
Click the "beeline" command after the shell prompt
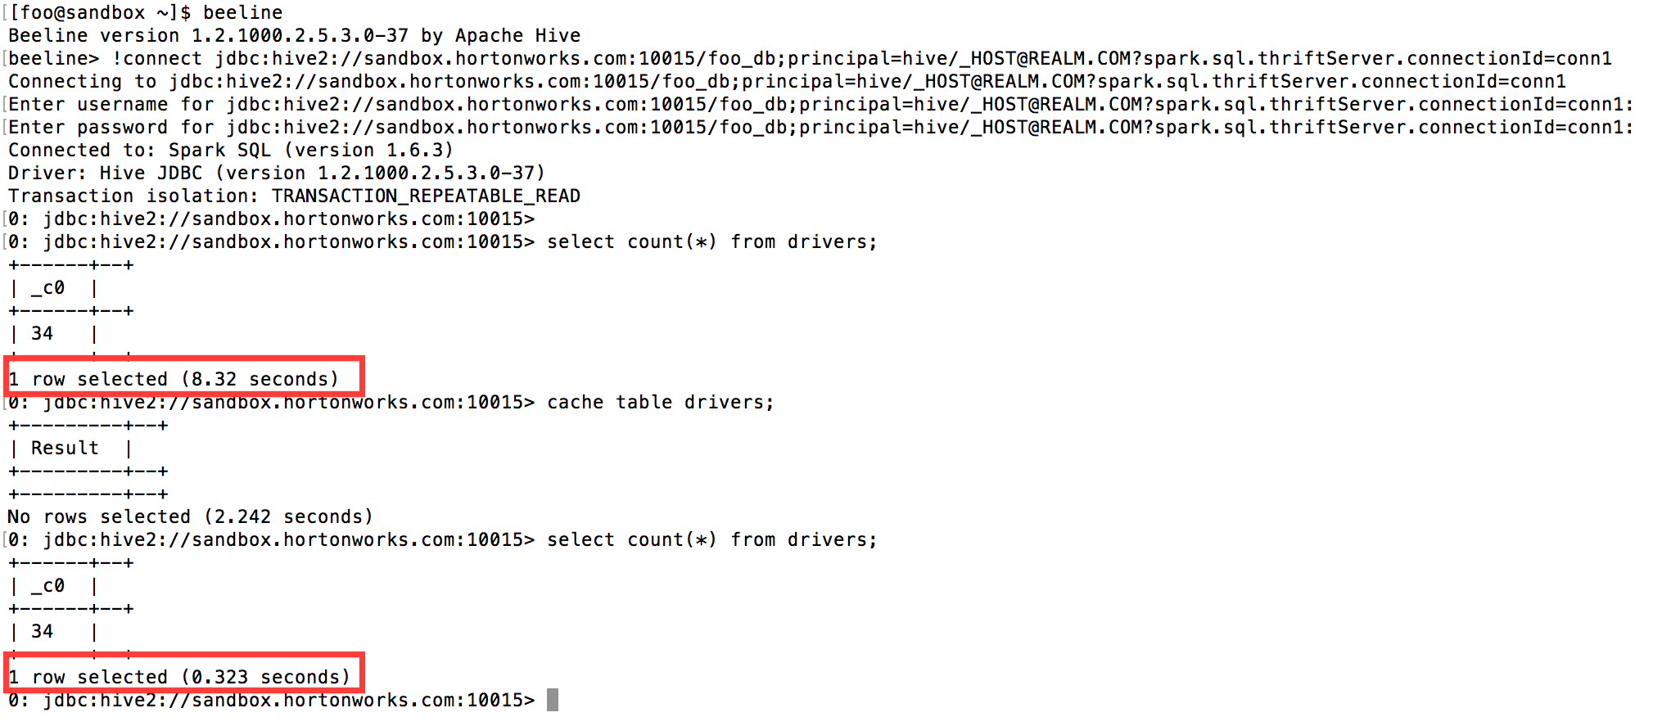click(x=243, y=12)
